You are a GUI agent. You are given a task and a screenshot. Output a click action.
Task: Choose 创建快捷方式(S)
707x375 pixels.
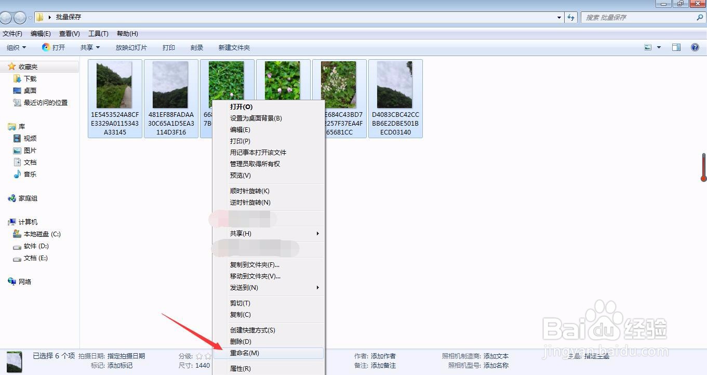tap(269, 330)
